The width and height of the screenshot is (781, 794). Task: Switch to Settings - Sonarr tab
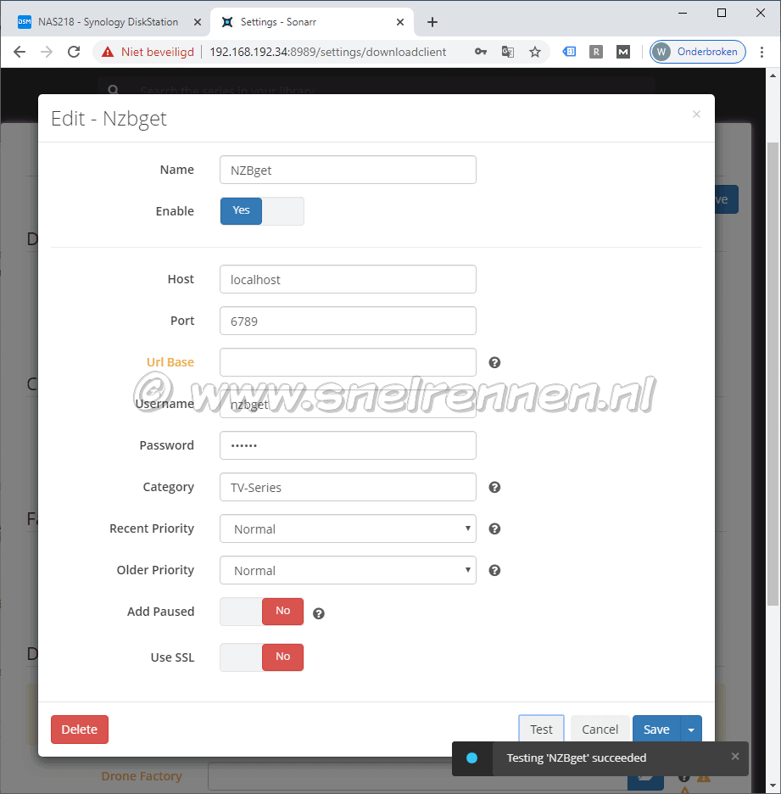pyautogui.click(x=312, y=22)
